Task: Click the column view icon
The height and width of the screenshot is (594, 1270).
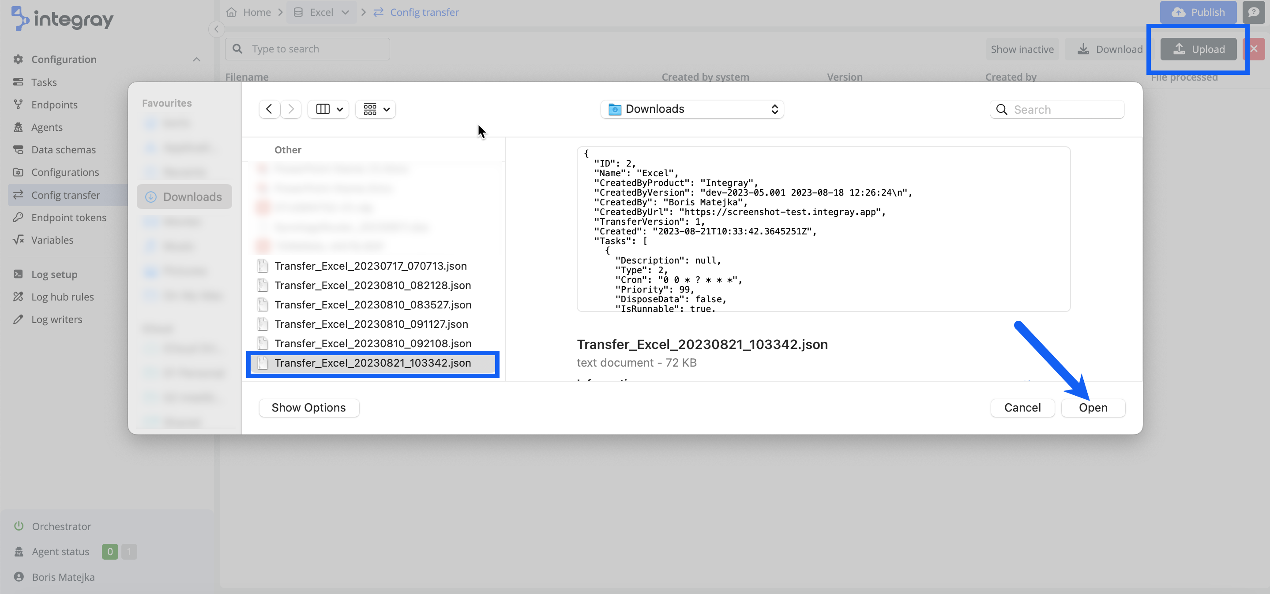Action: (x=323, y=109)
